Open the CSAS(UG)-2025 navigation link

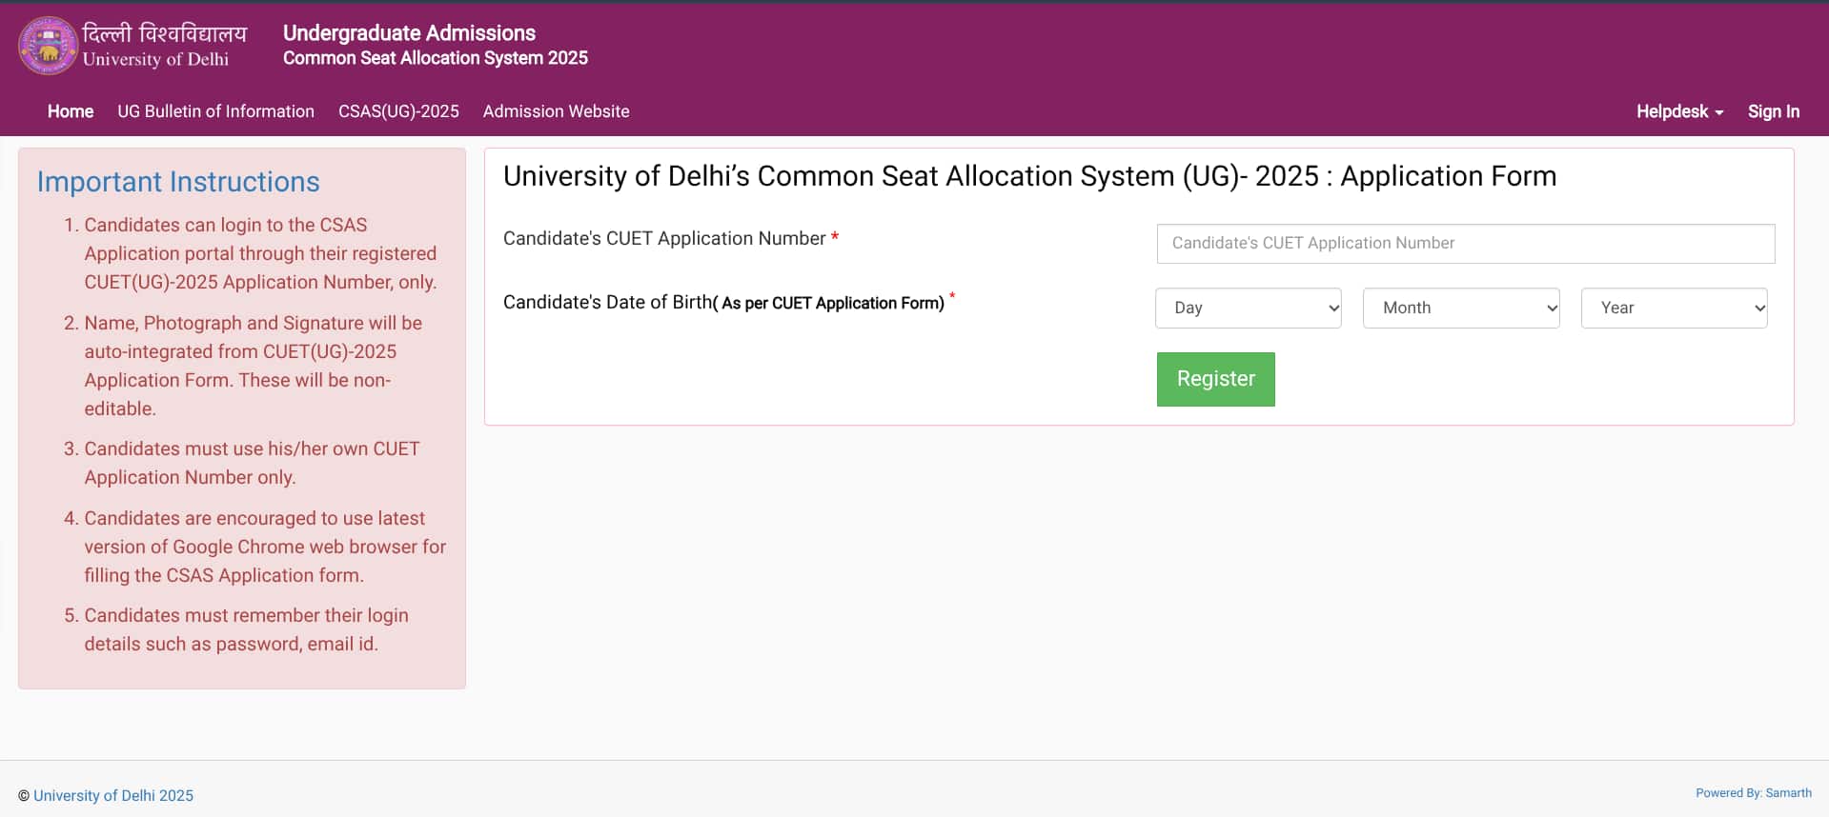(398, 111)
